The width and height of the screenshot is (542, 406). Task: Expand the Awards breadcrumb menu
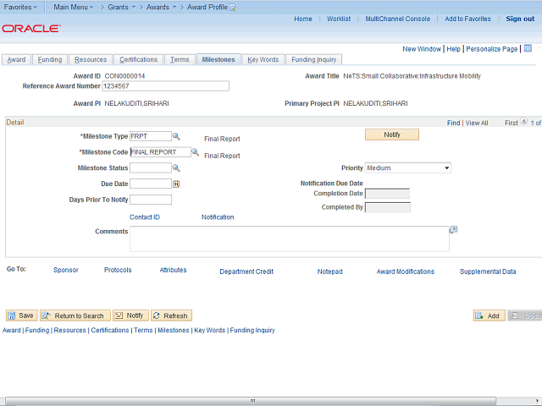point(161,7)
